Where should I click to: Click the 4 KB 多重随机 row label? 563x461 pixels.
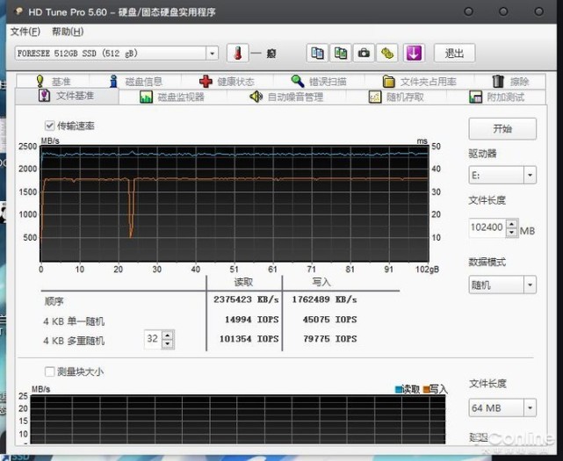(x=74, y=341)
